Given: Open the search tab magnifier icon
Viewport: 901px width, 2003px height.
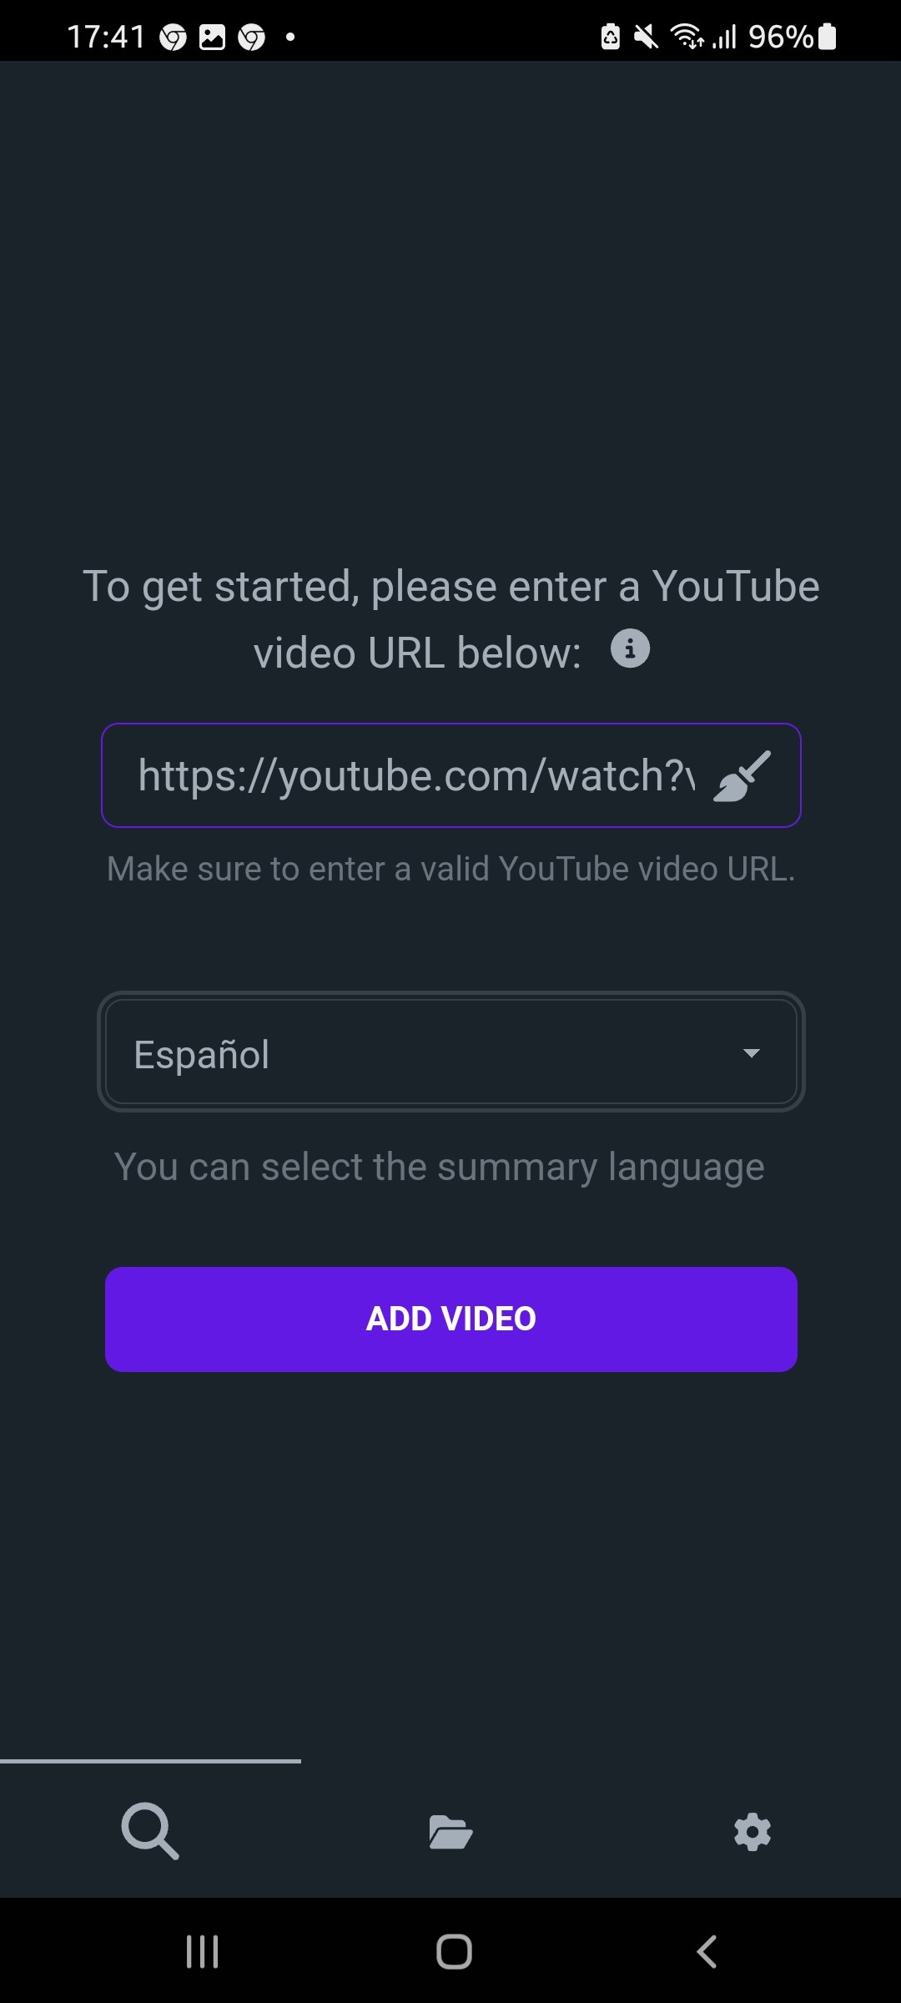Looking at the screenshot, I should pyautogui.click(x=150, y=1831).
